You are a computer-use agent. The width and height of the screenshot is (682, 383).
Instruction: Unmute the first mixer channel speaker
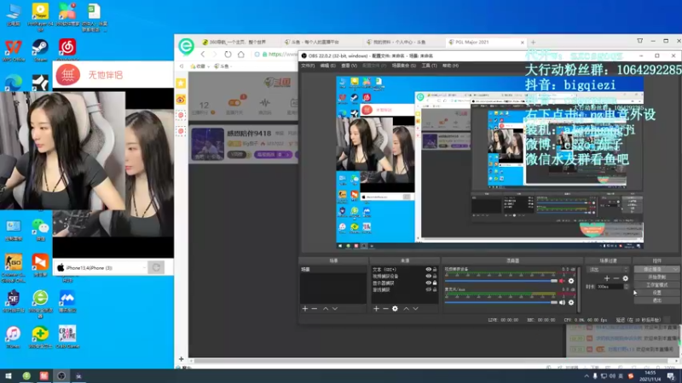pyautogui.click(x=562, y=281)
